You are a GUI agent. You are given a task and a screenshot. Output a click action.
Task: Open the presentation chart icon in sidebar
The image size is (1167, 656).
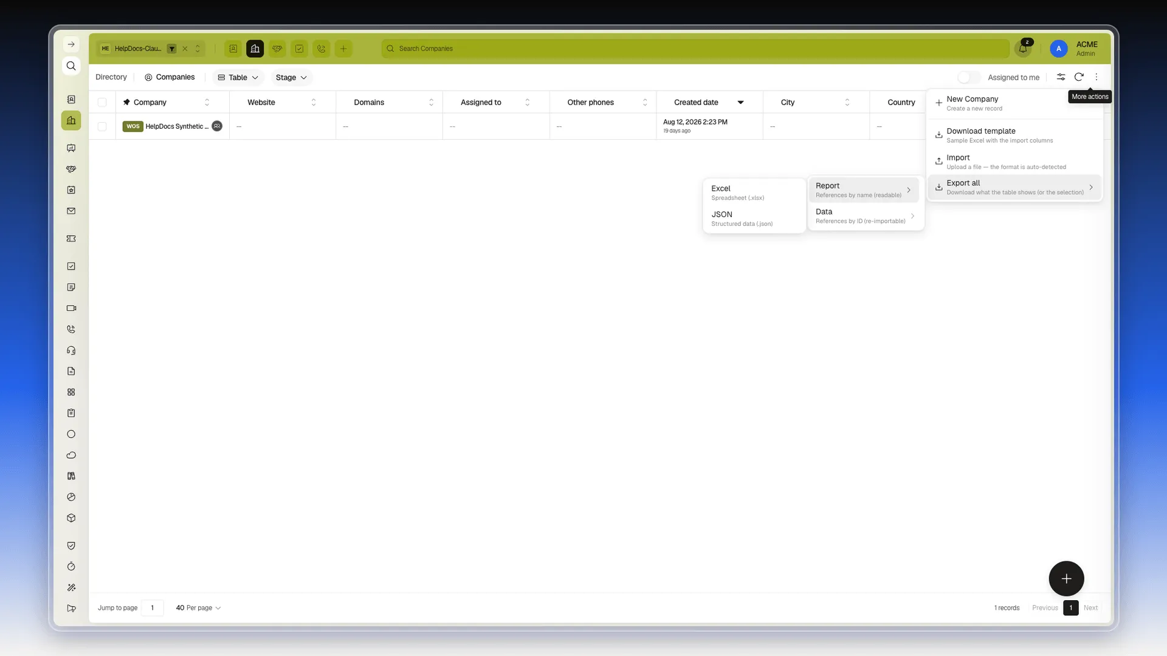click(71, 148)
